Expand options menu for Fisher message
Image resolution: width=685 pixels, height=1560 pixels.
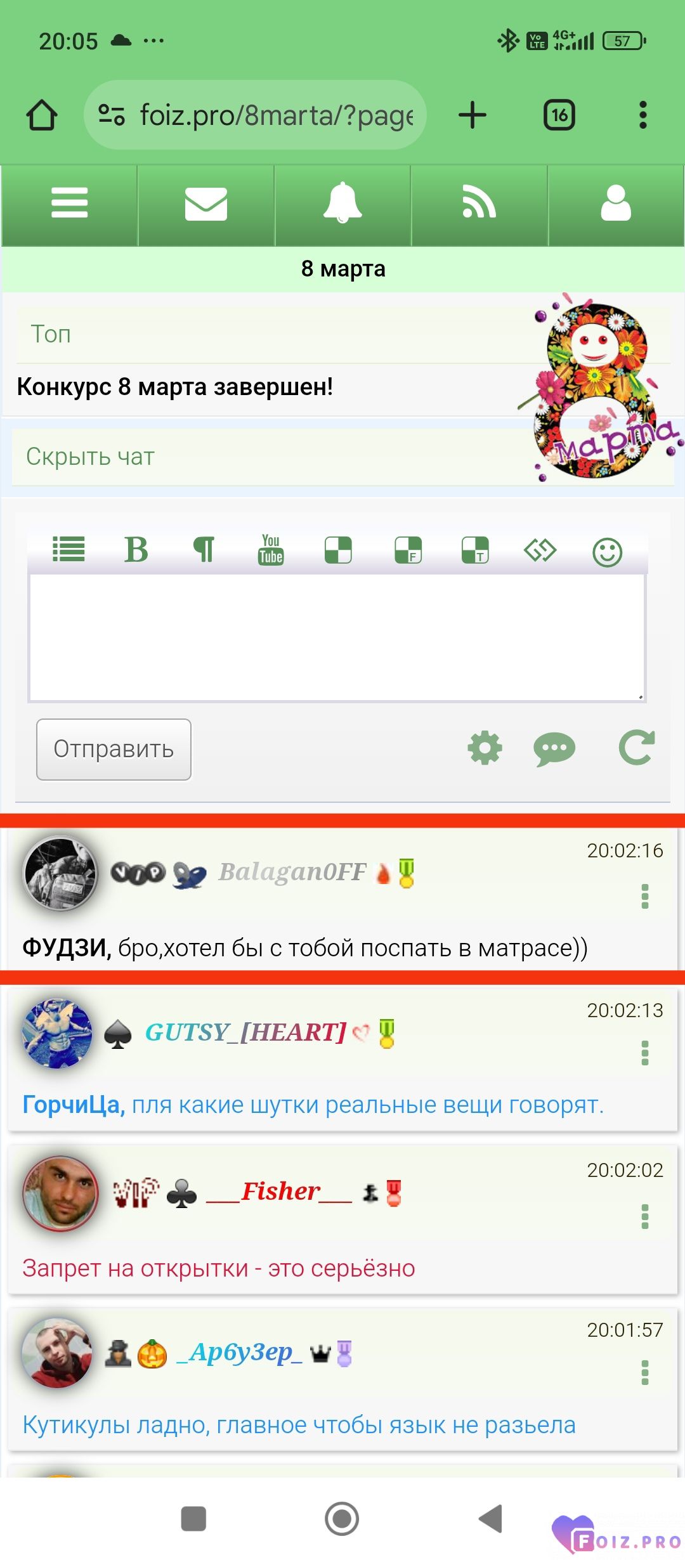coord(645,1216)
